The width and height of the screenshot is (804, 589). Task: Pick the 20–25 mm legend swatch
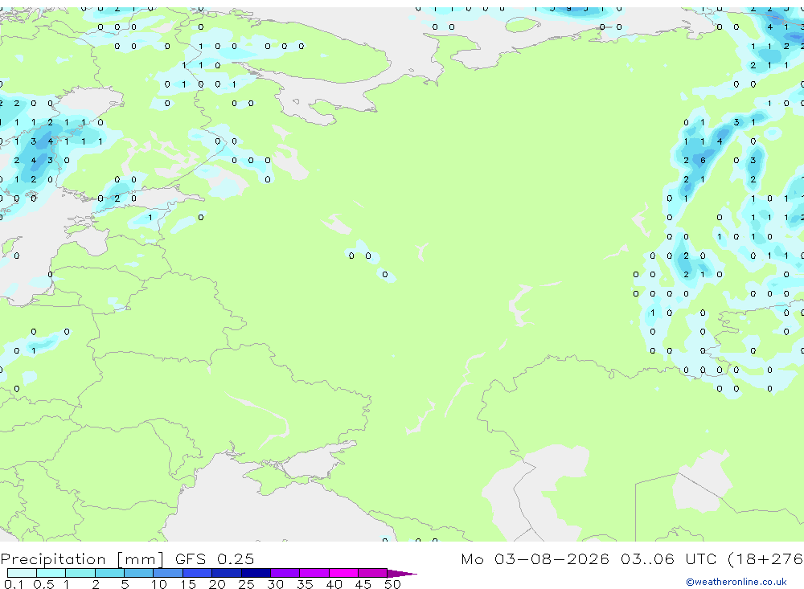[x=226, y=573]
